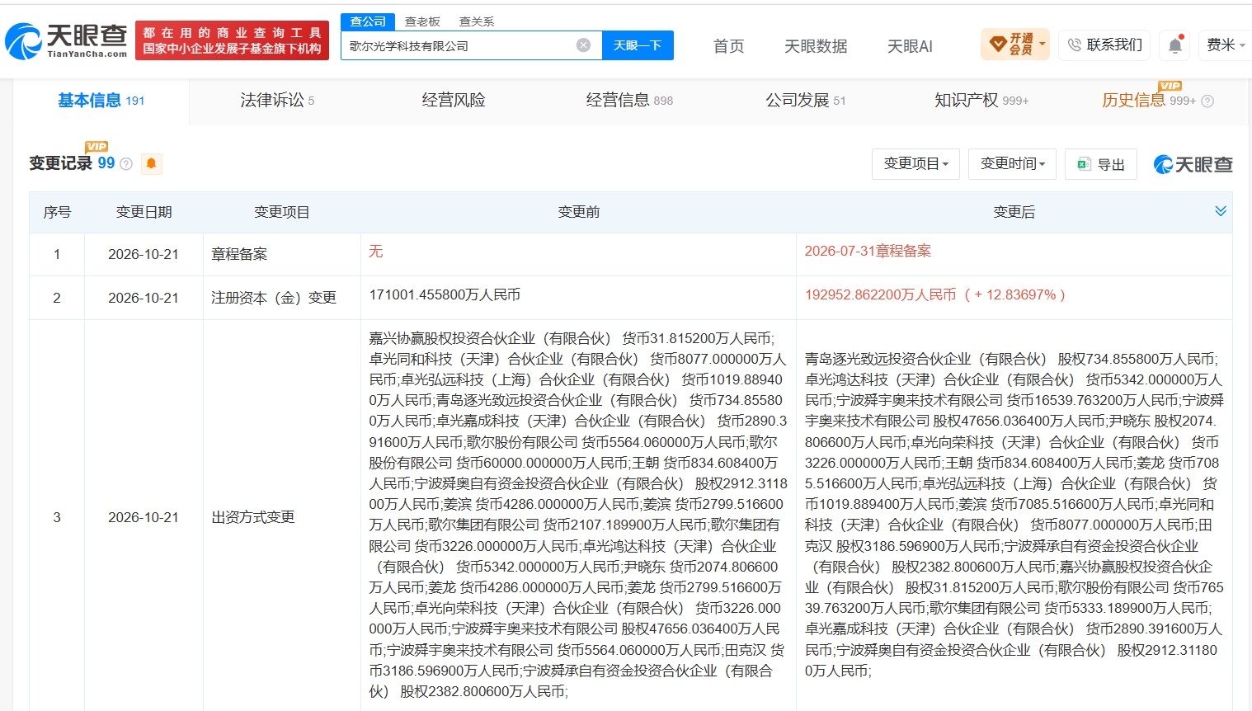Click the 联系我们 contact button
This screenshot has height=711, width=1252.
coord(1105,45)
